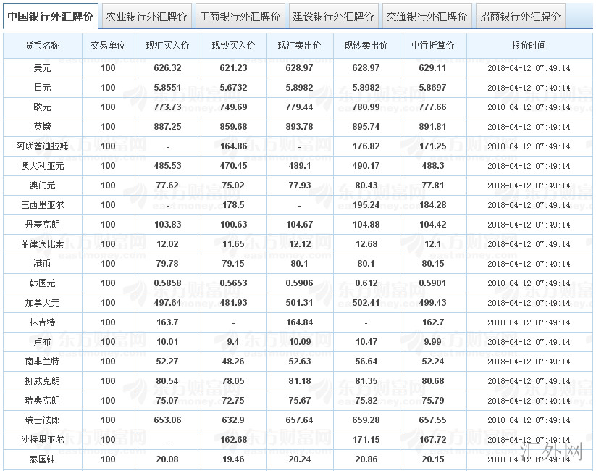596x471 pixels.
Task: Select the 阿联酋迪拉姆 currency name
Action: pyautogui.click(x=42, y=146)
